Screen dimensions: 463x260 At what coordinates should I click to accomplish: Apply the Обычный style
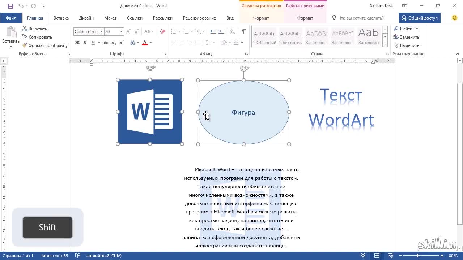click(265, 37)
